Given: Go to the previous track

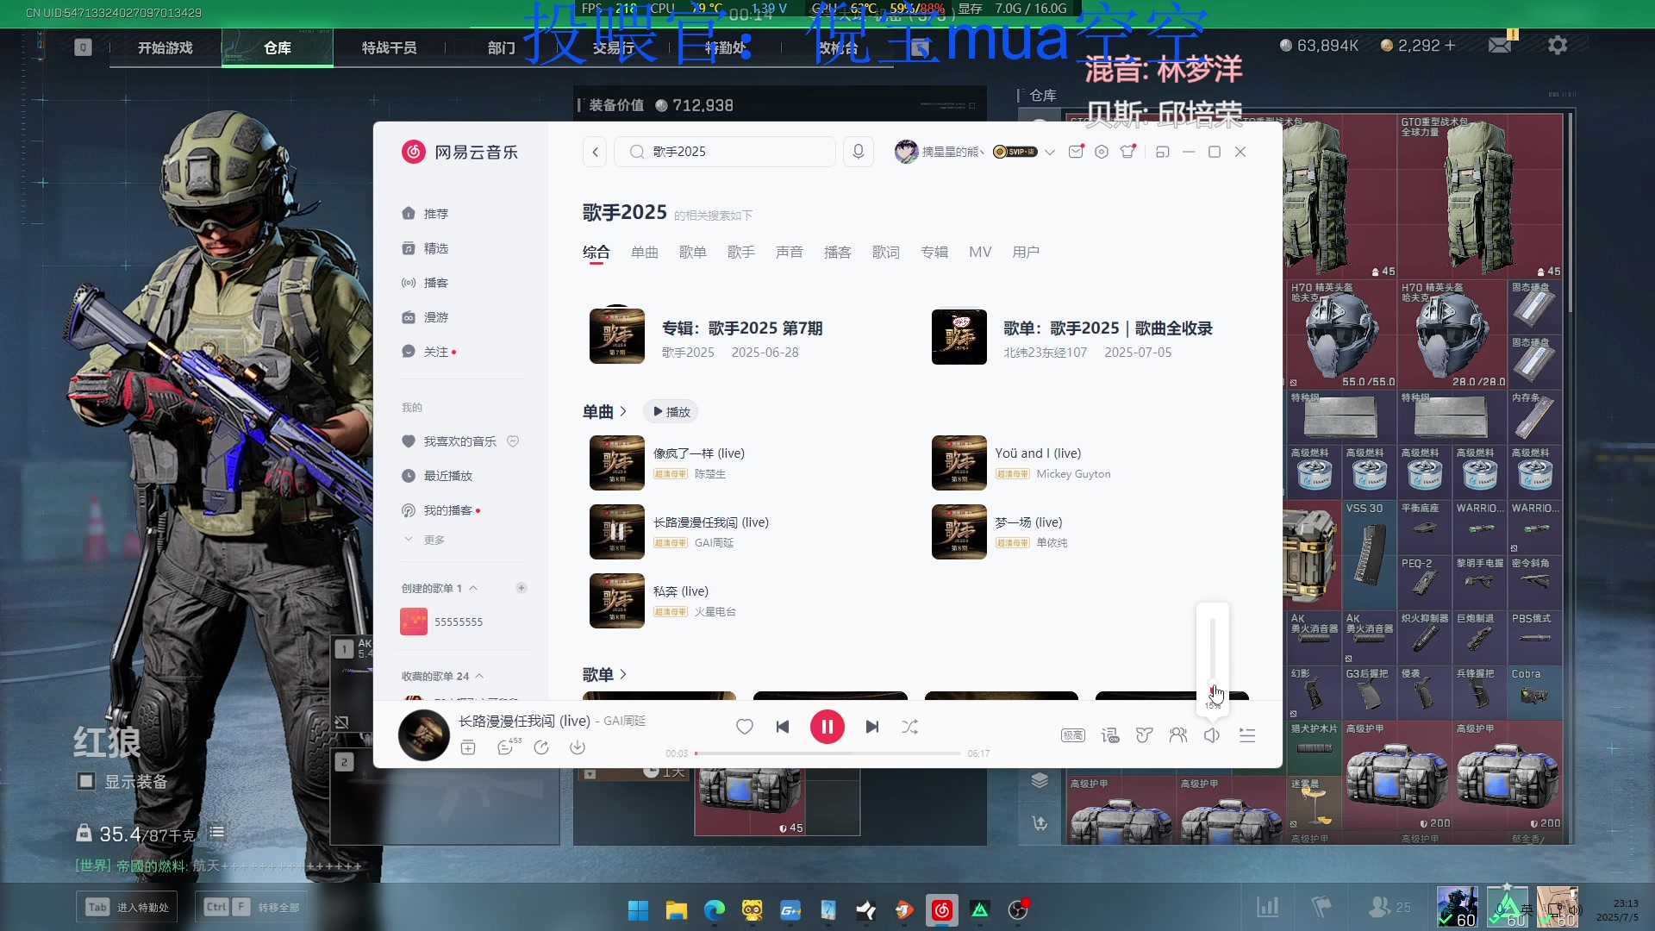Looking at the screenshot, I should 783,727.
